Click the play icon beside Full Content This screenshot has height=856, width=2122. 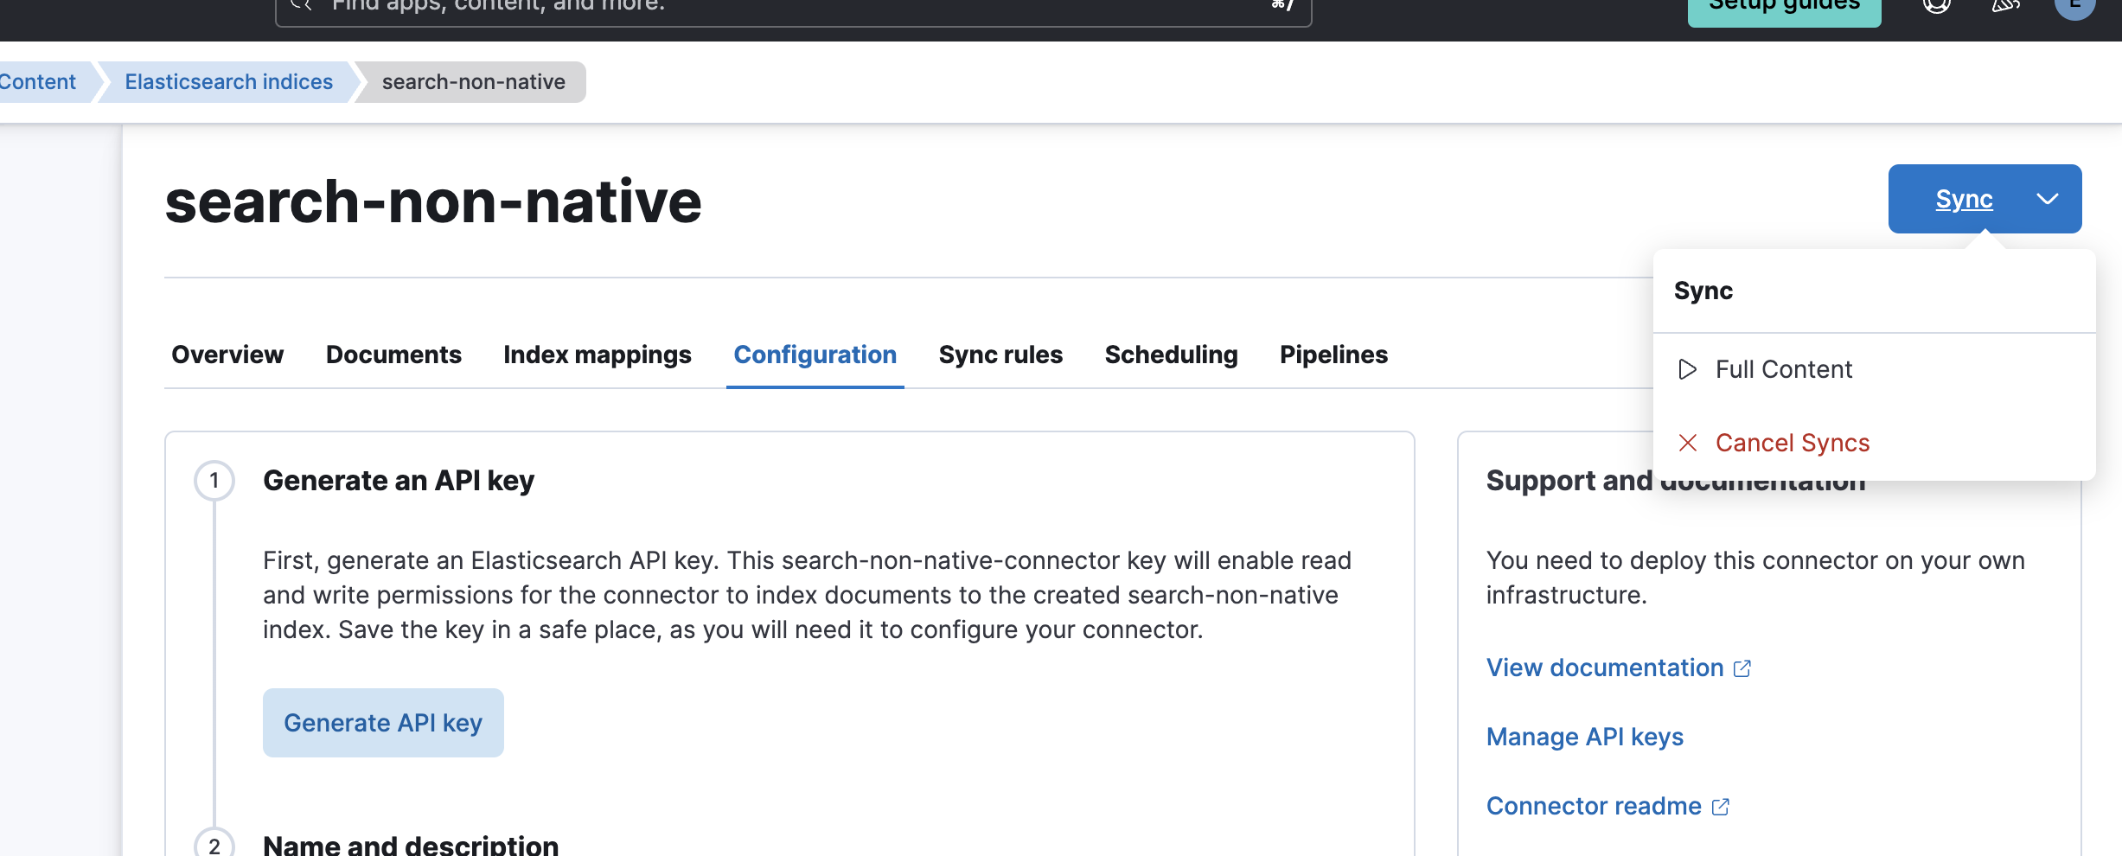pos(1687,369)
